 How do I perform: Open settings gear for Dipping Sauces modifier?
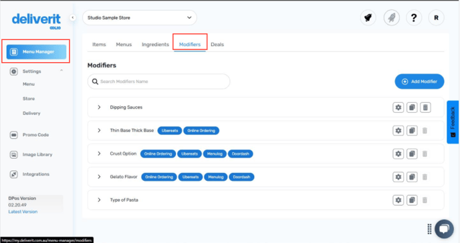point(398,107)
